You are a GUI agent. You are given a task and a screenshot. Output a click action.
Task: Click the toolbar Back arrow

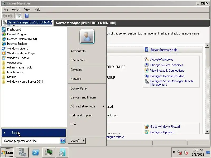[4, 16]
